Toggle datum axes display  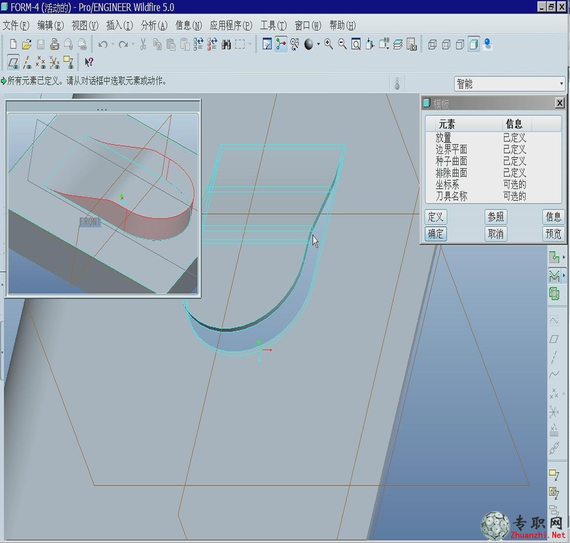tap(27, 62)
